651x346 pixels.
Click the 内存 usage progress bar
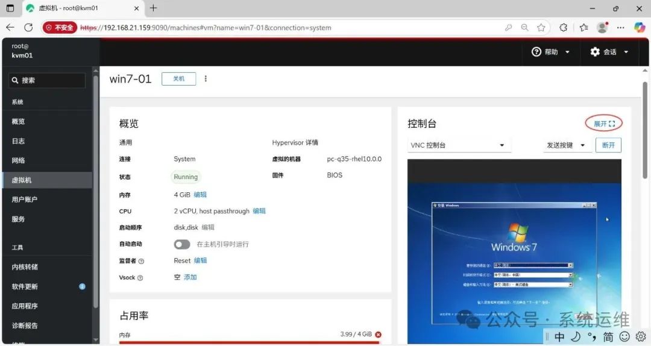pos(249,342)
